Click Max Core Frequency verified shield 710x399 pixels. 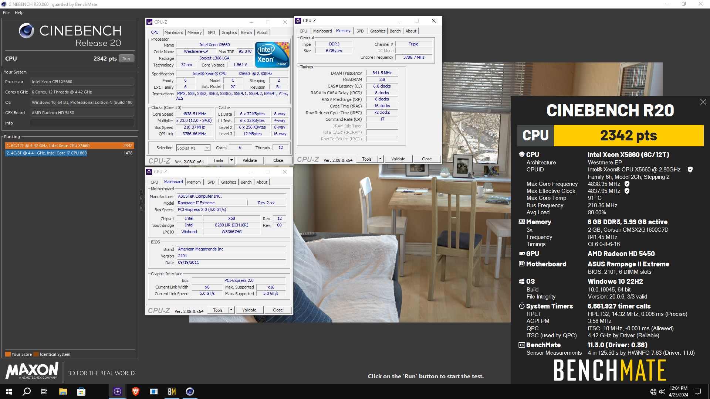627,184
